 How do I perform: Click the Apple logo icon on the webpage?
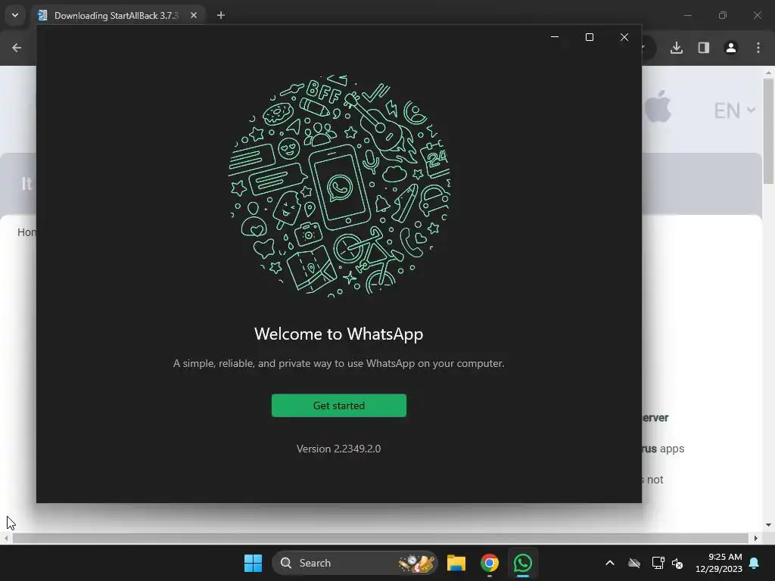coord(658,106)
